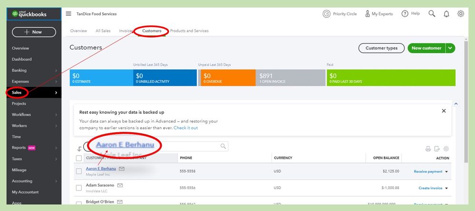475x211 pixels.
Task: Switch to the All Sales tab
Action: point(103,31)
